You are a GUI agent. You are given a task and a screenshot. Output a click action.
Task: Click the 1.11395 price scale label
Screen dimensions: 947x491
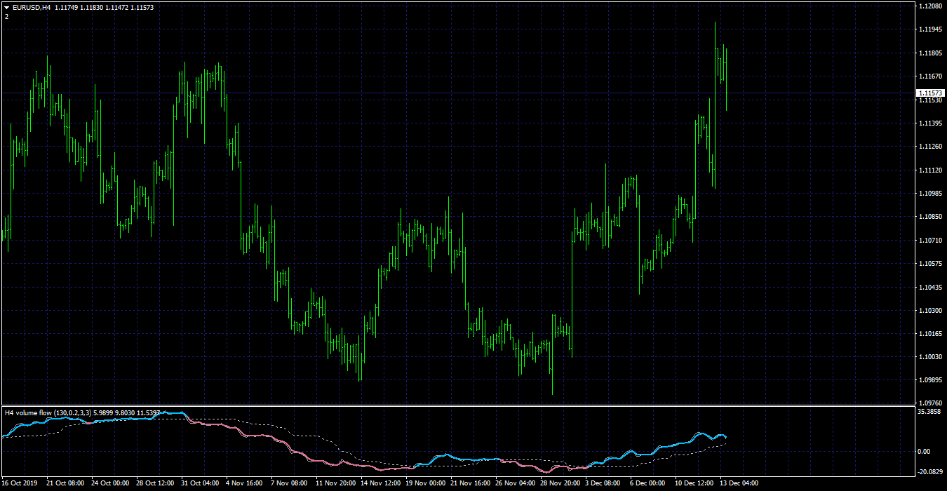(929, 123)
